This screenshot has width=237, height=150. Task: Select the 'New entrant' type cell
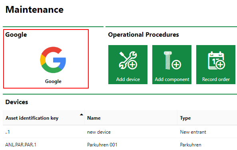[207, 132]
